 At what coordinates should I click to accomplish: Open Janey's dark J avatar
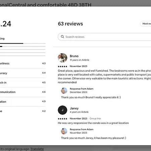tap(62, 110)
